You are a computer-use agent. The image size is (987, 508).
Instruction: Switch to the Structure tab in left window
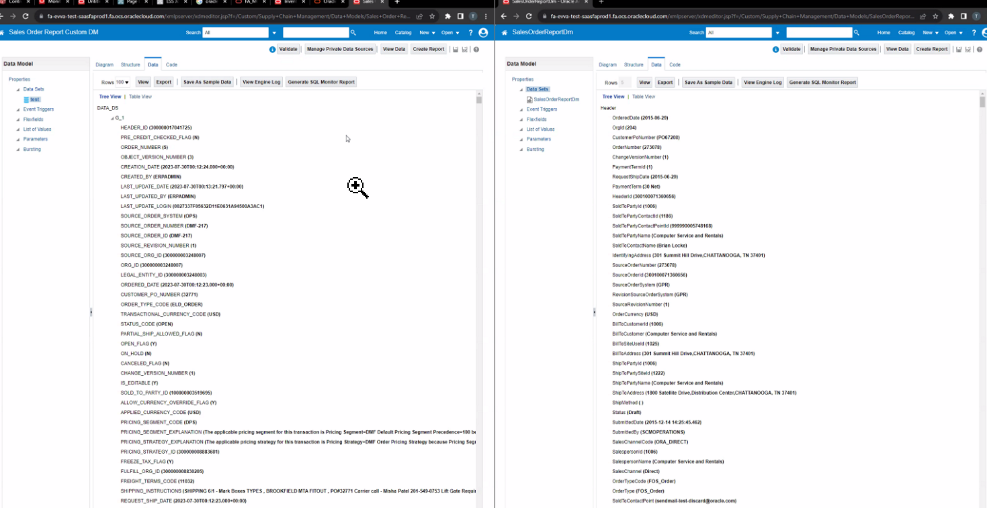[x=130, y=65]
